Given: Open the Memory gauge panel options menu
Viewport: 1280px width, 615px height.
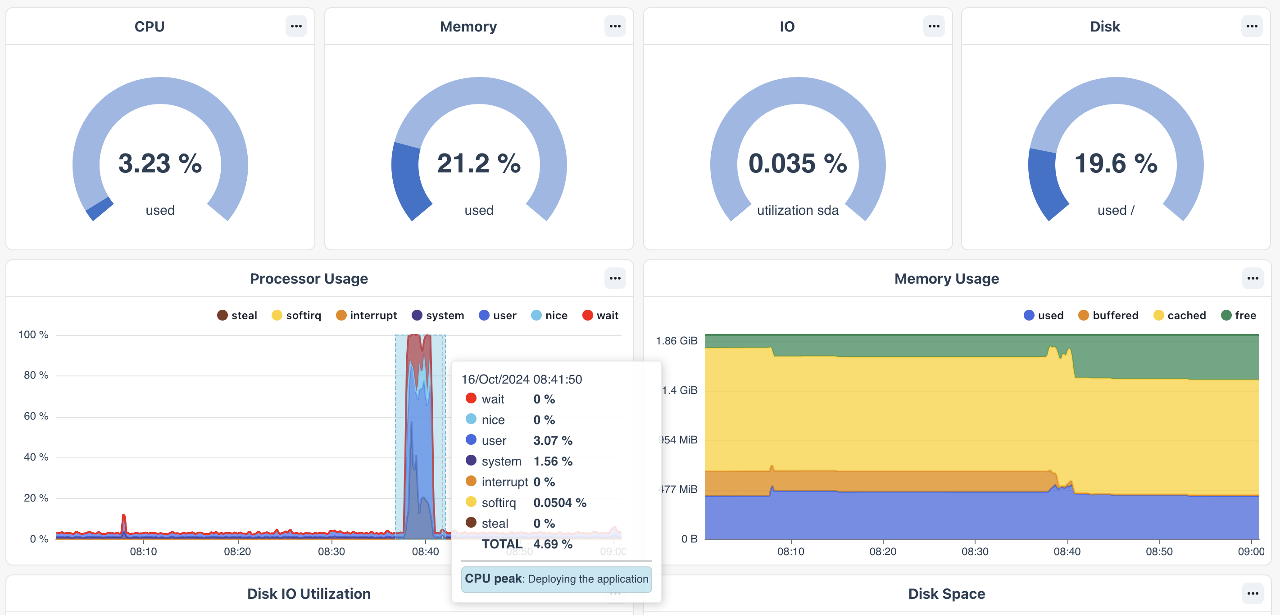Looking at the screenshot, I should [615, 26].
